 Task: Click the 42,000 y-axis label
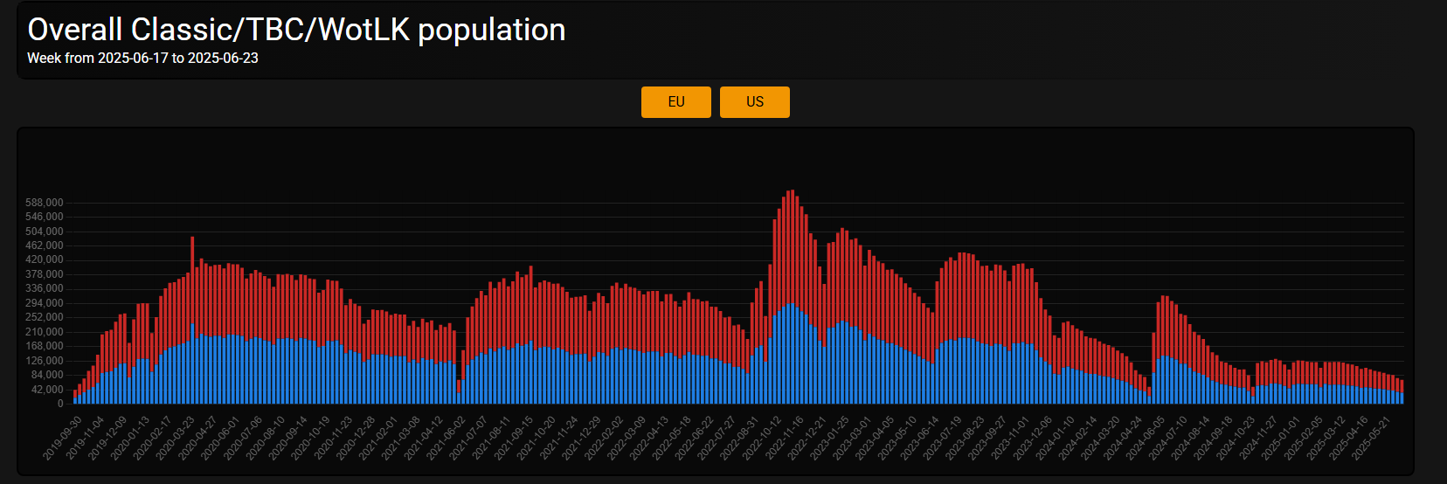46,390
